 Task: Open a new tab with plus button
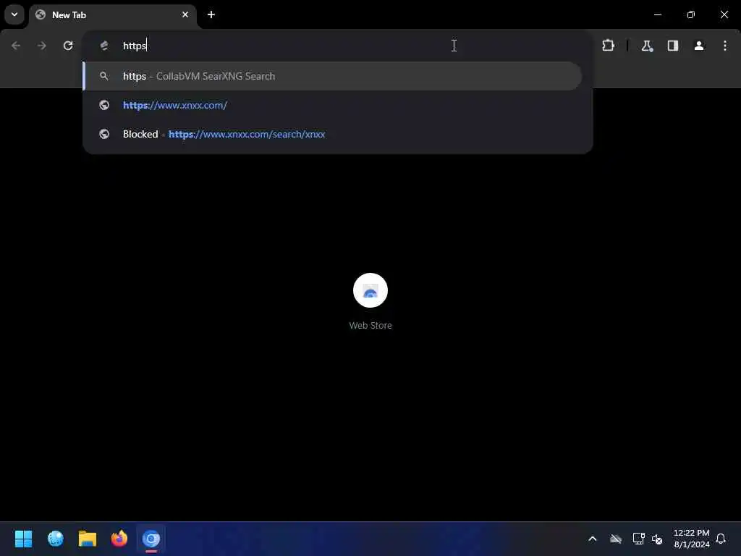211,14
